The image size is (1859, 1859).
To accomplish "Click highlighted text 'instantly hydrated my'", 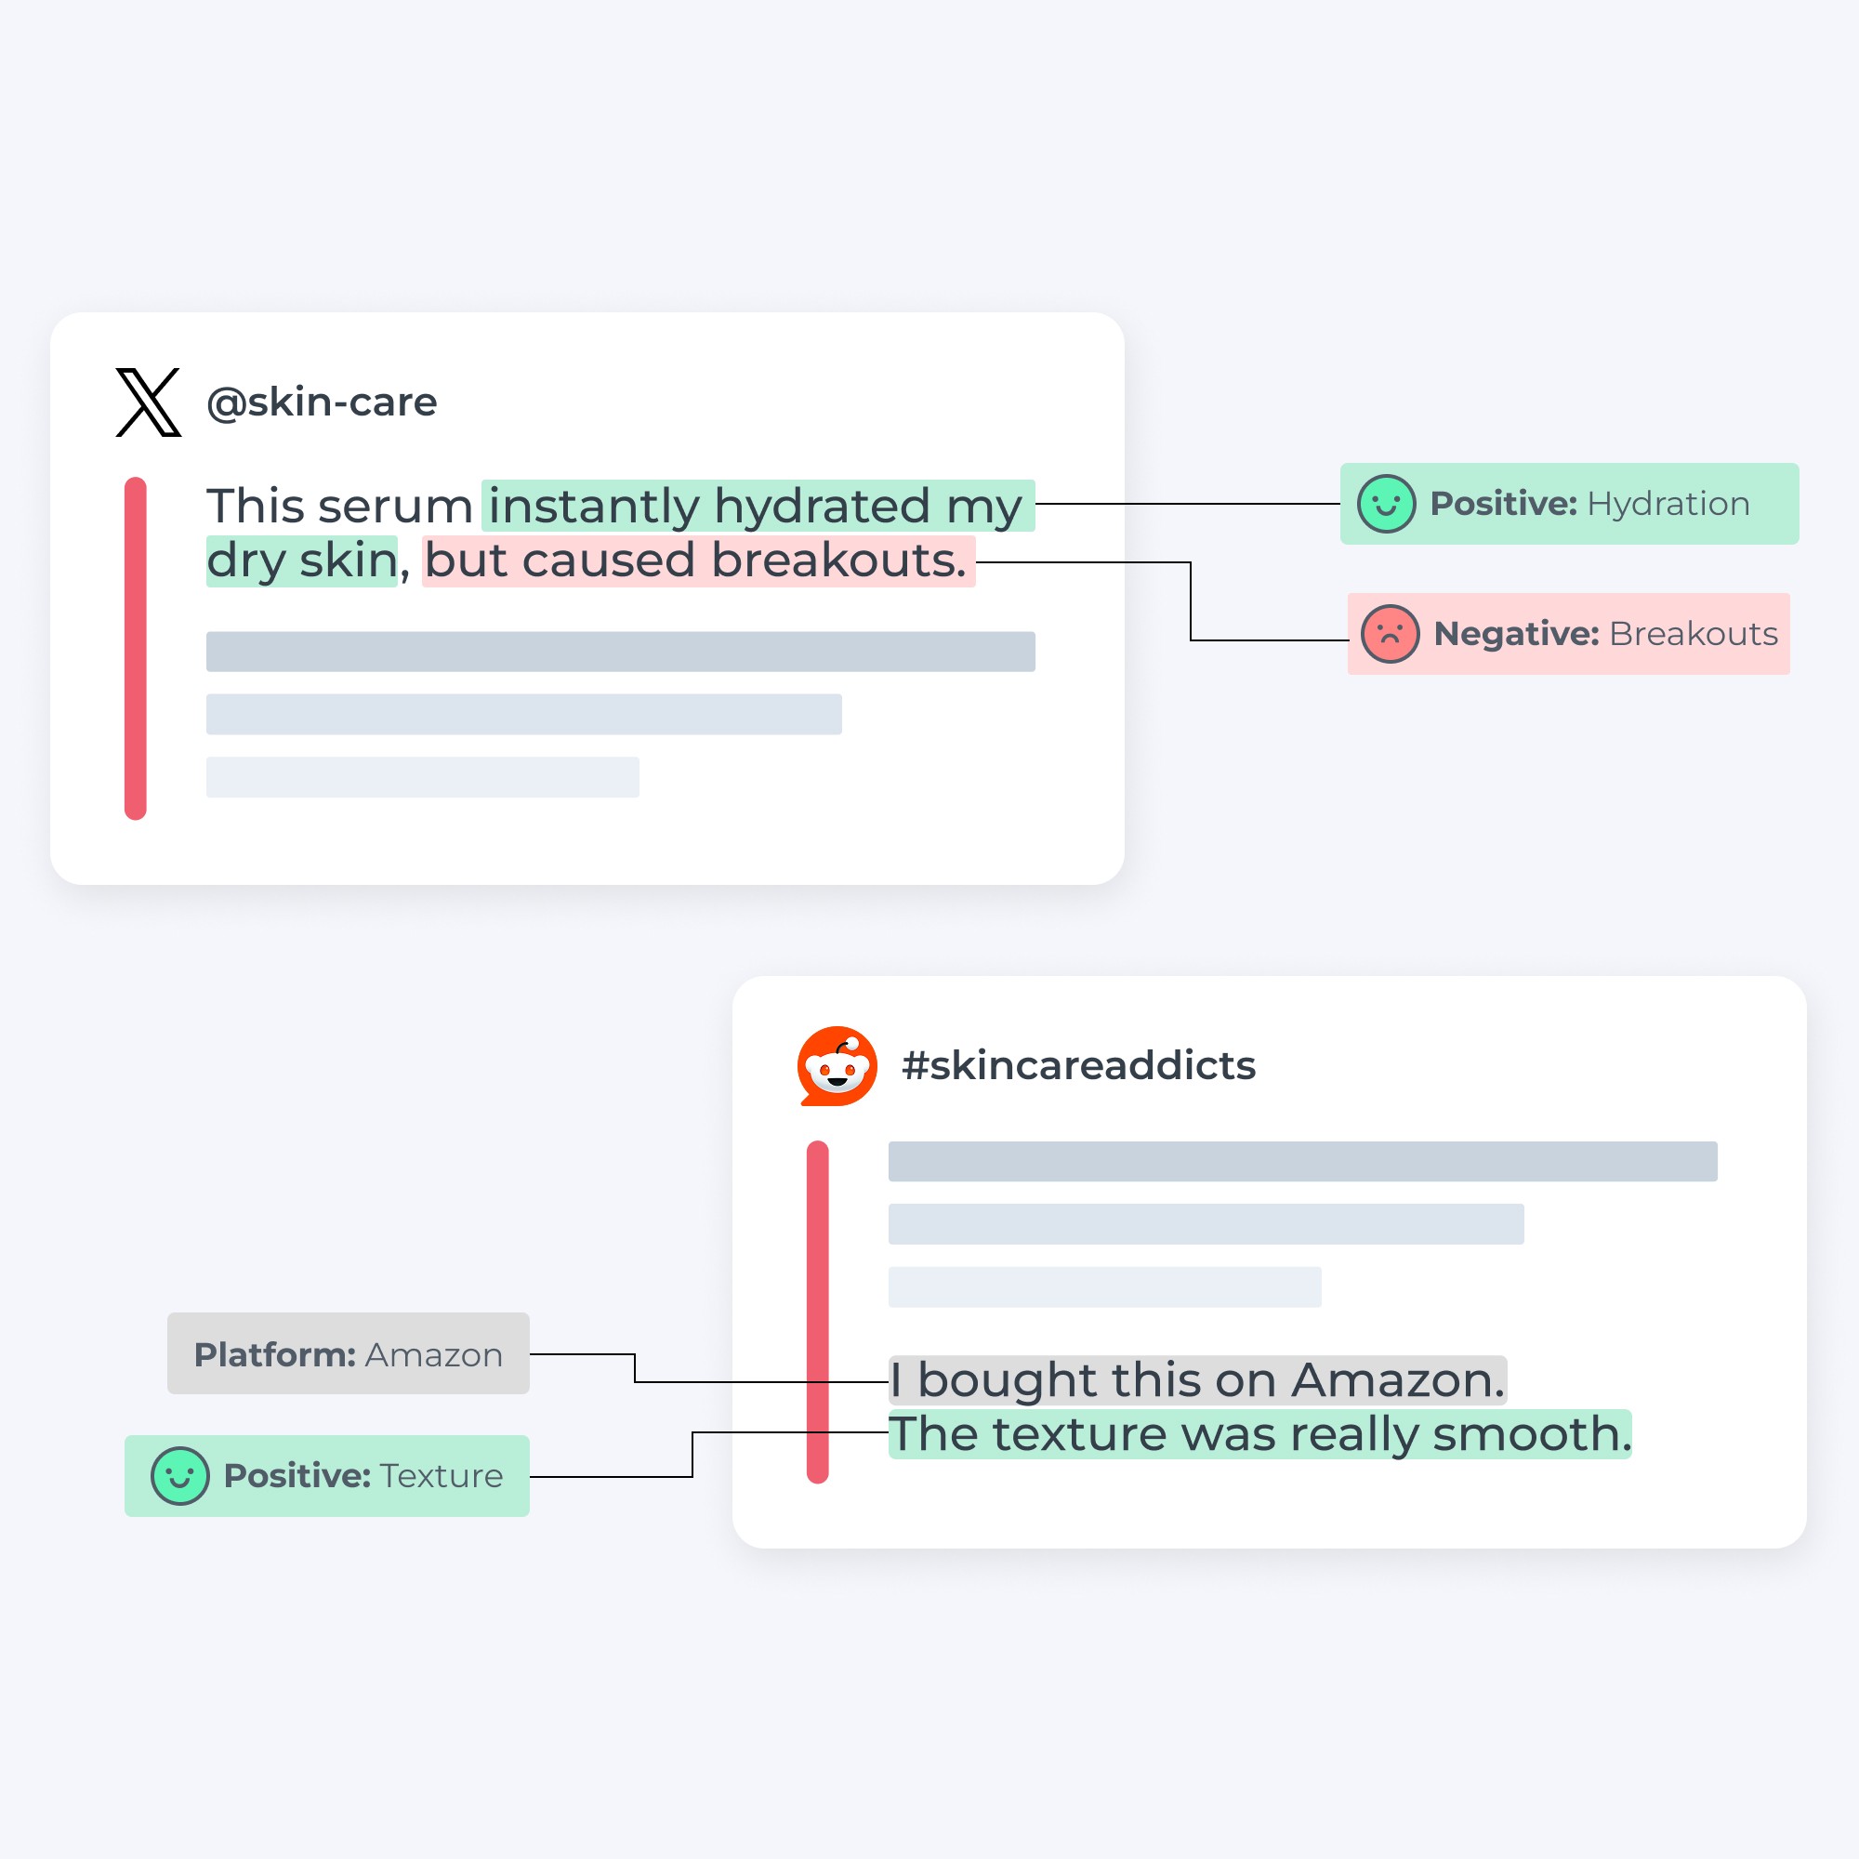I will 758,507.
